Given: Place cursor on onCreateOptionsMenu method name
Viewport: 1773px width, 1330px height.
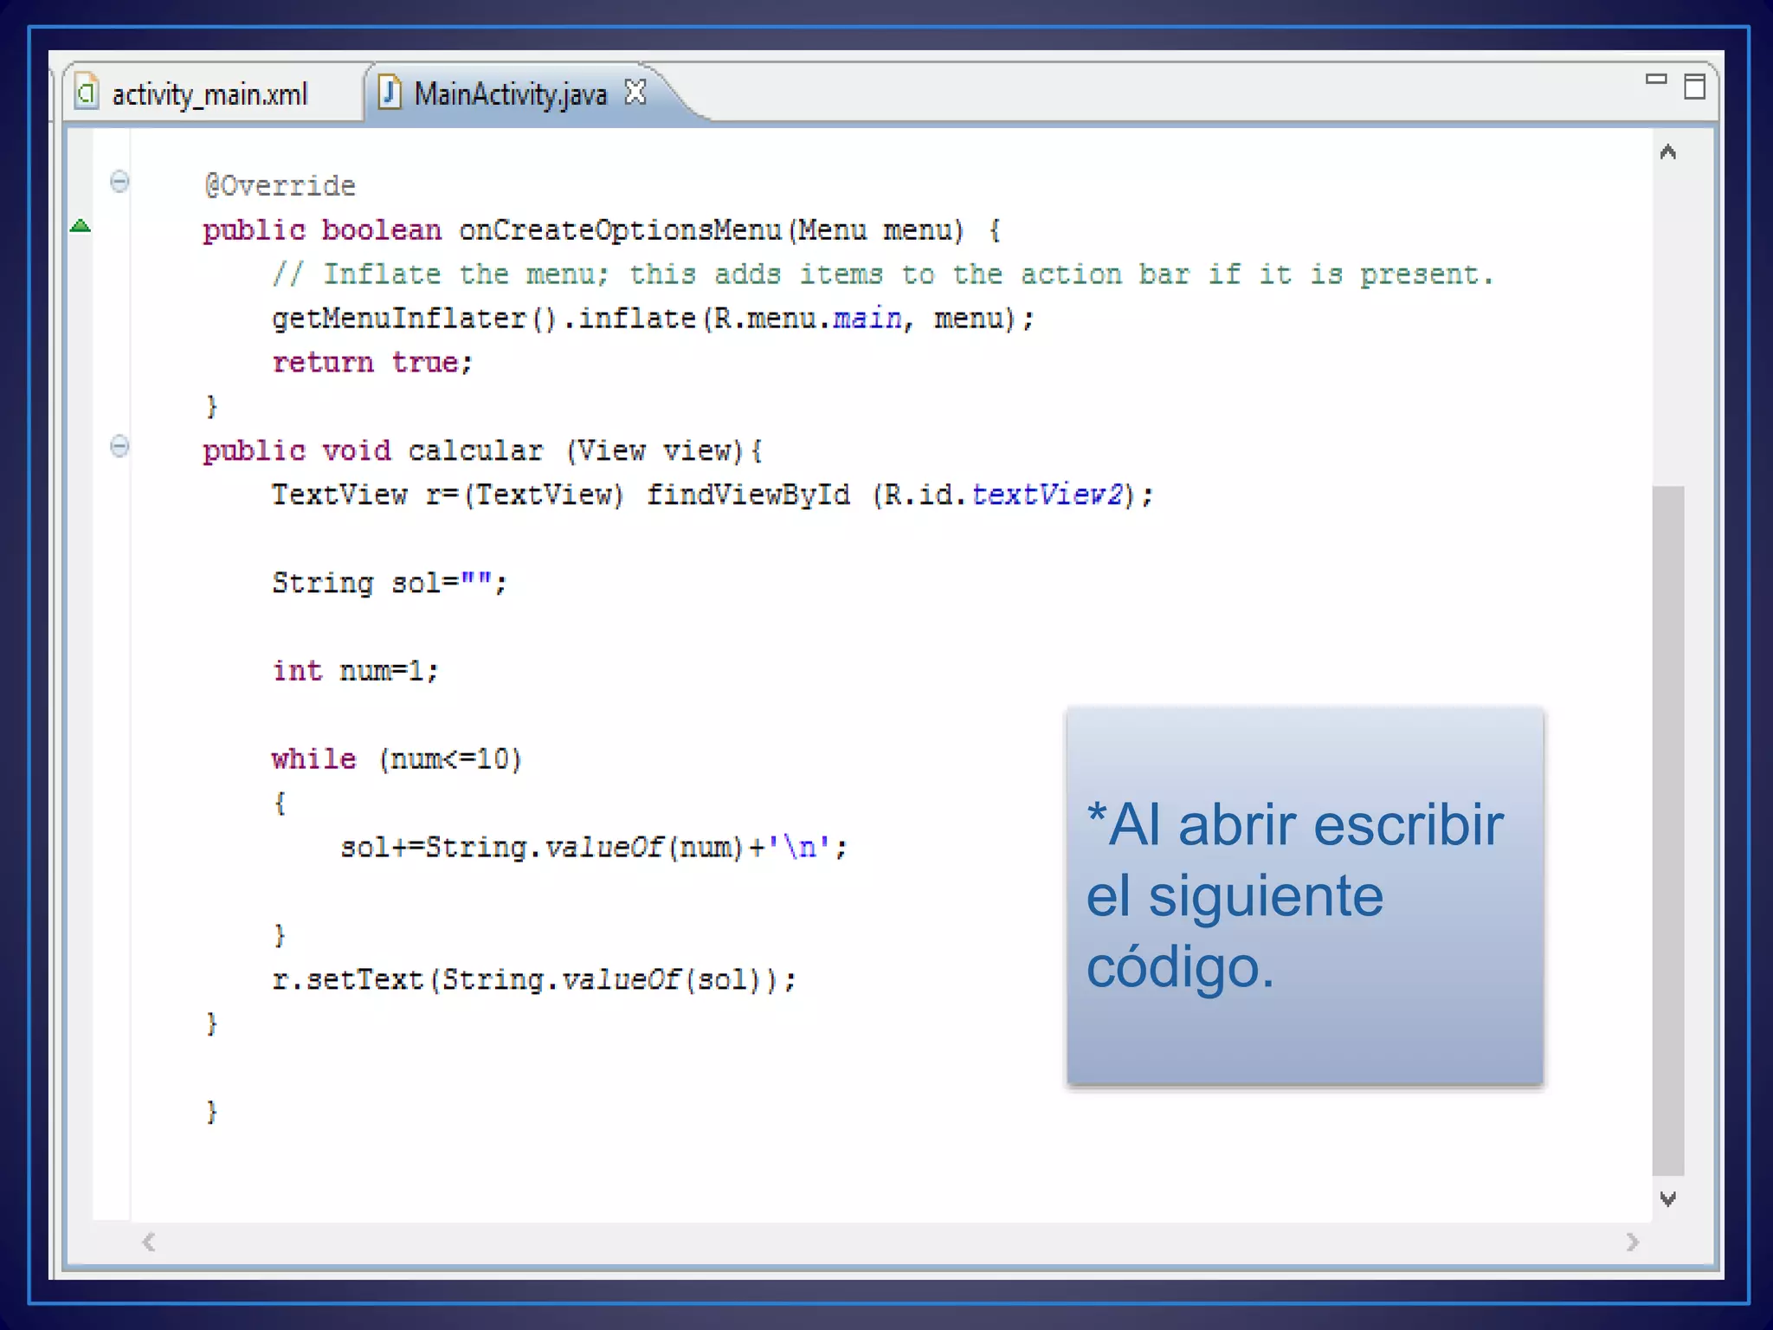Looking at the screenshot, I should tap(620, 230).
